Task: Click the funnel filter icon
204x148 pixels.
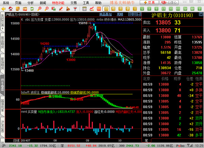Action: (x=75, y=9)
